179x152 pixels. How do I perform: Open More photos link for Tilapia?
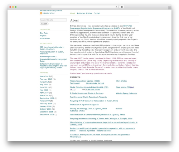pyautogui.click(x=121, y=81)
